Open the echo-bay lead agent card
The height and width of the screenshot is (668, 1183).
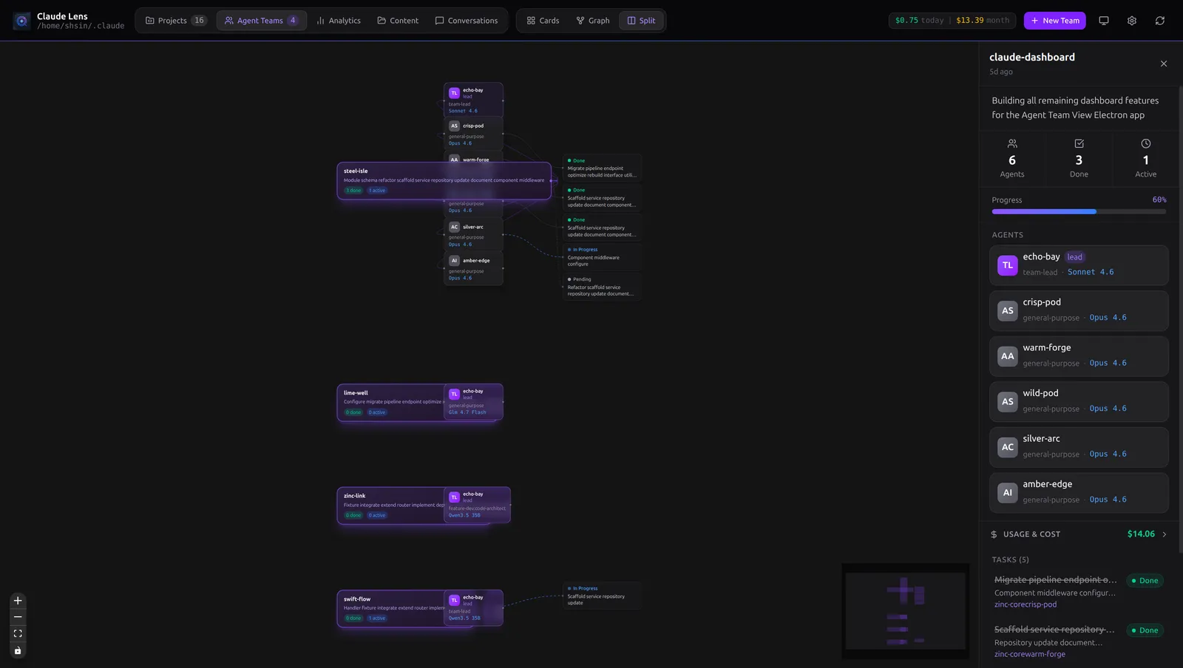point(1078,265)
